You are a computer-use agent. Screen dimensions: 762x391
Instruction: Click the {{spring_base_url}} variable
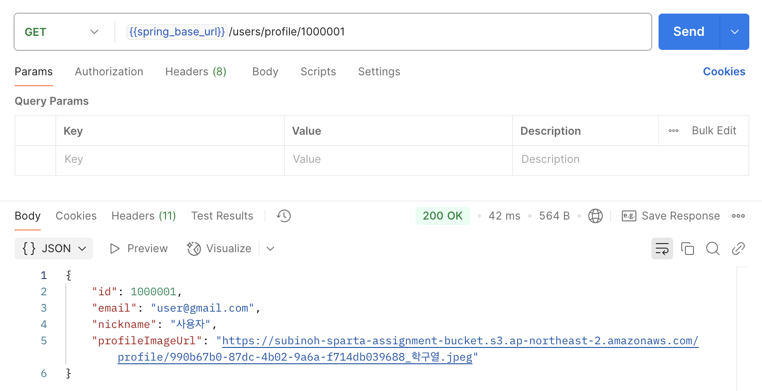click(177, 32)
